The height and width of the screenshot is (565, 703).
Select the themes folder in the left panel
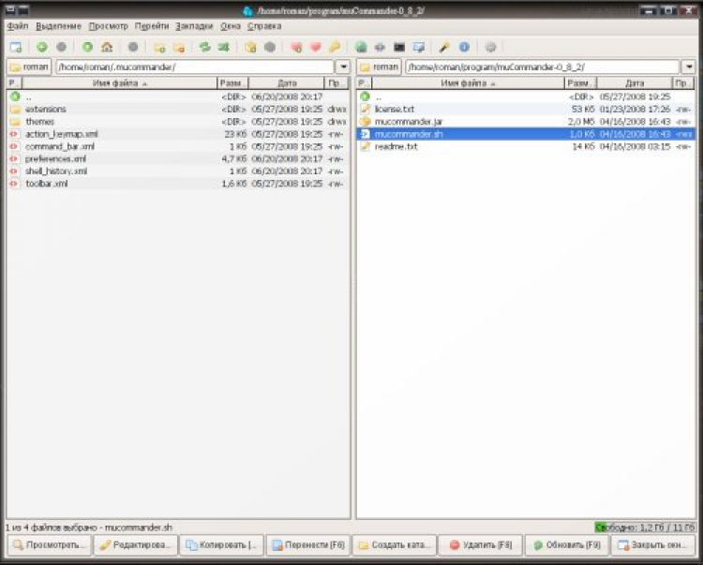click(x=178, y=122)
